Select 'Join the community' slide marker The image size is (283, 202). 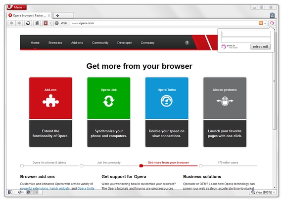coord(82,166)
